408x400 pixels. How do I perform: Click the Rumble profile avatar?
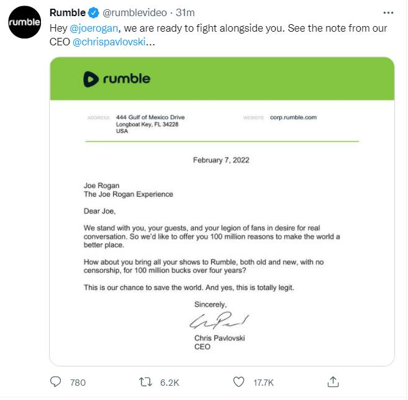23,23
